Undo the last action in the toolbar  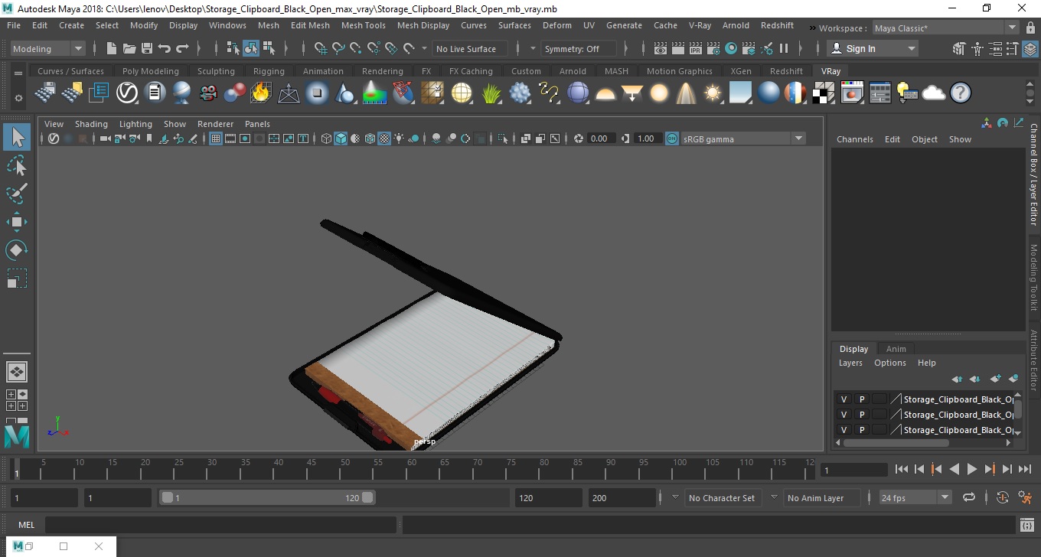click(x=165, y=48)
